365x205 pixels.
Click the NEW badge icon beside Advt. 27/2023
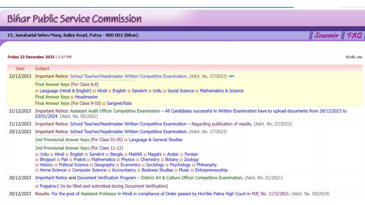(x=231, y=76)
